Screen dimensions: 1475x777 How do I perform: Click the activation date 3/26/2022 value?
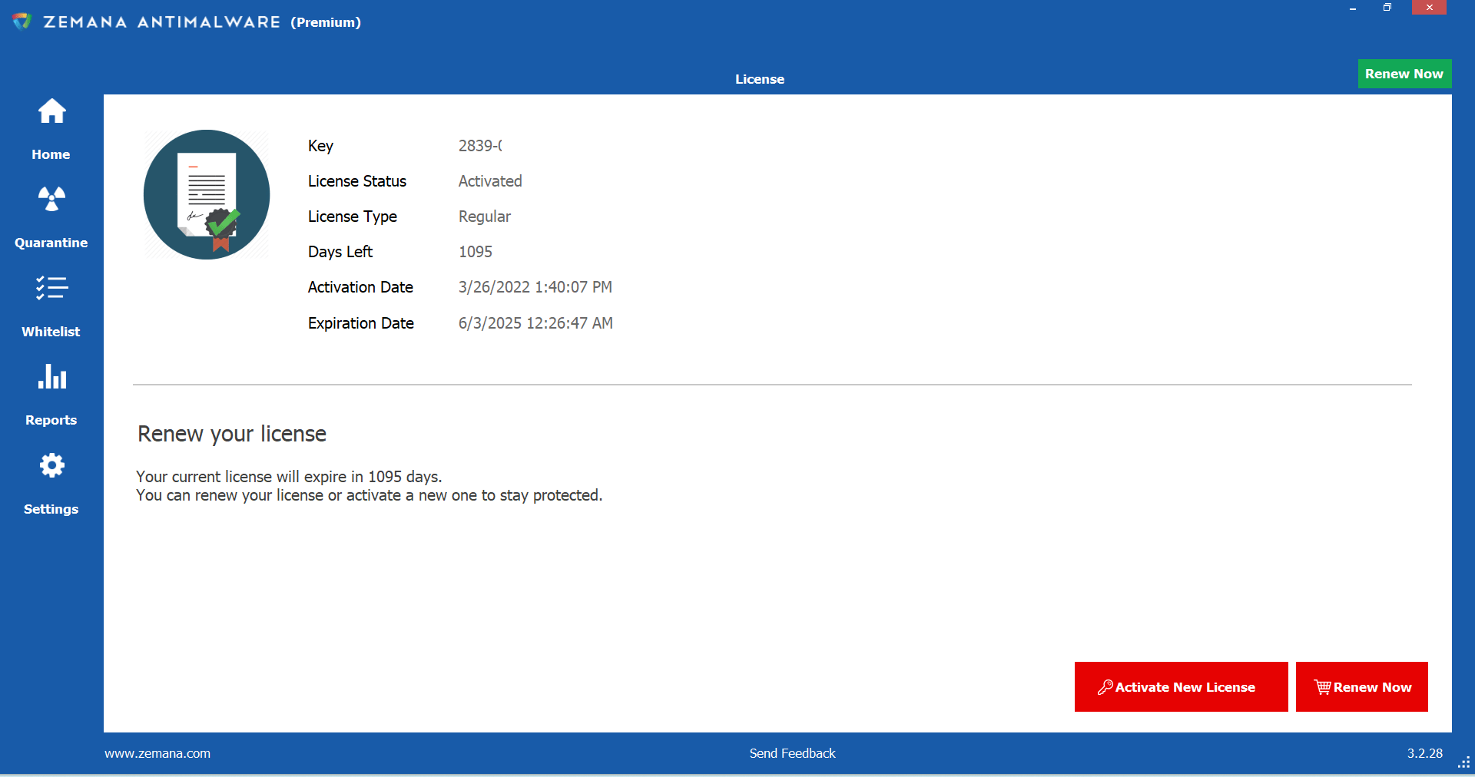[x=535, y=287]
